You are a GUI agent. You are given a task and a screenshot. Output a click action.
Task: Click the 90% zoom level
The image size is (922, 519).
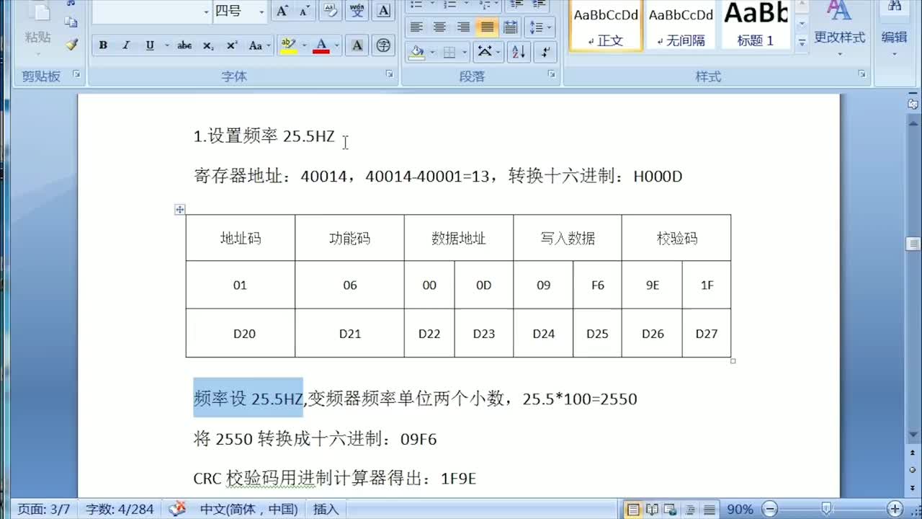click(x=740, y=509)
